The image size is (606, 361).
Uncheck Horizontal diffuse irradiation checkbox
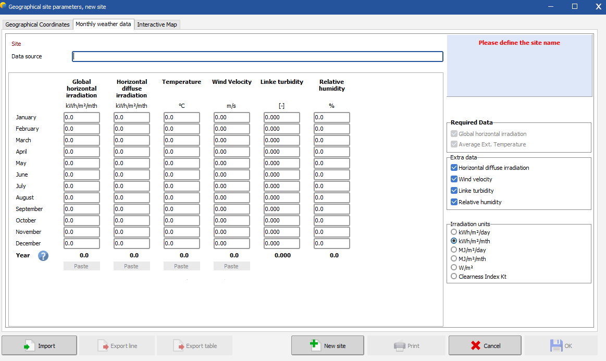[454, 168]
